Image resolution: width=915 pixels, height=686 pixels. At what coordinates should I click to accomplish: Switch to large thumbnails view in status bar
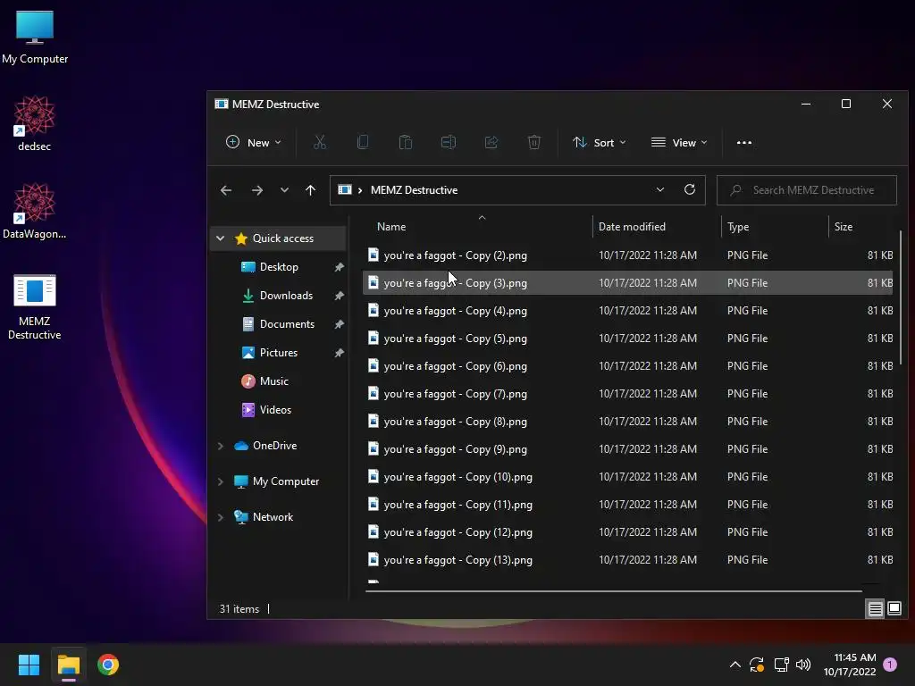coord(894,609)
